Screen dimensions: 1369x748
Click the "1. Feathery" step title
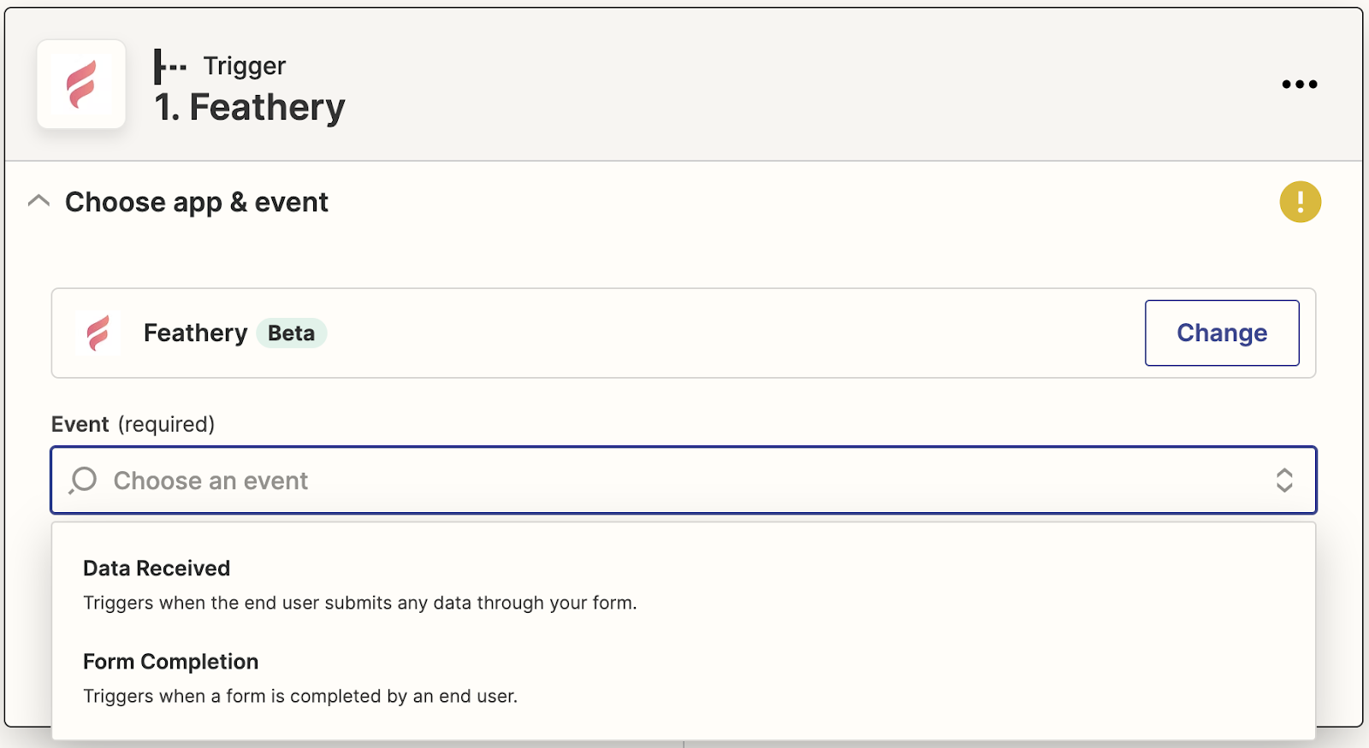point(250,108)
